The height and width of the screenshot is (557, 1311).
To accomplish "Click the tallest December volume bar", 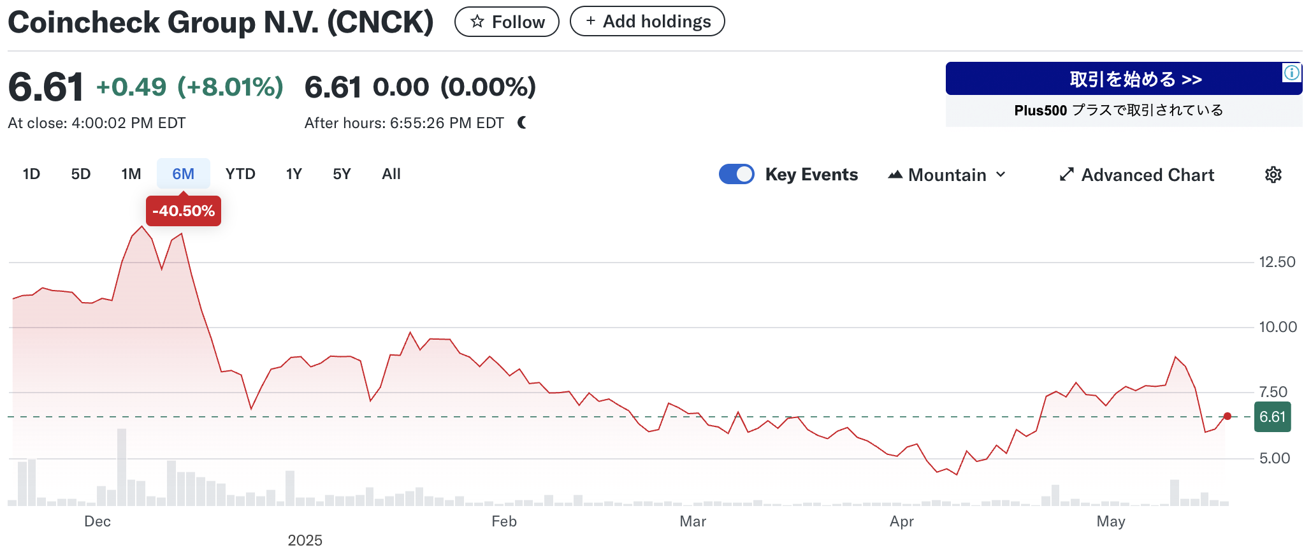I will pos(122,467).
